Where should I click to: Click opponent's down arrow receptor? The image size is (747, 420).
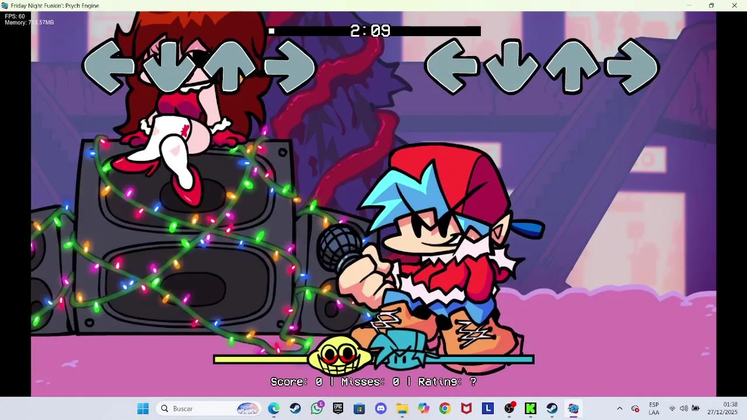pos(170,67)
